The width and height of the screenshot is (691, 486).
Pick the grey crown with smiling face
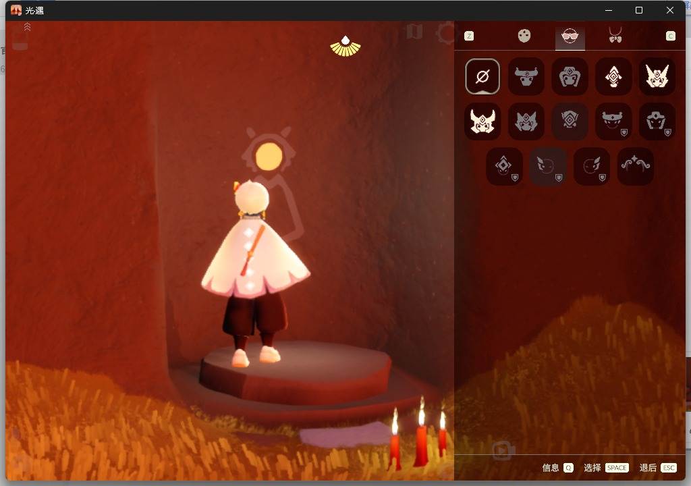[x=613, y=122]
